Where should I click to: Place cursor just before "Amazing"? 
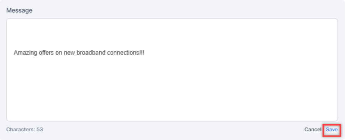click(x=14, y=53)
